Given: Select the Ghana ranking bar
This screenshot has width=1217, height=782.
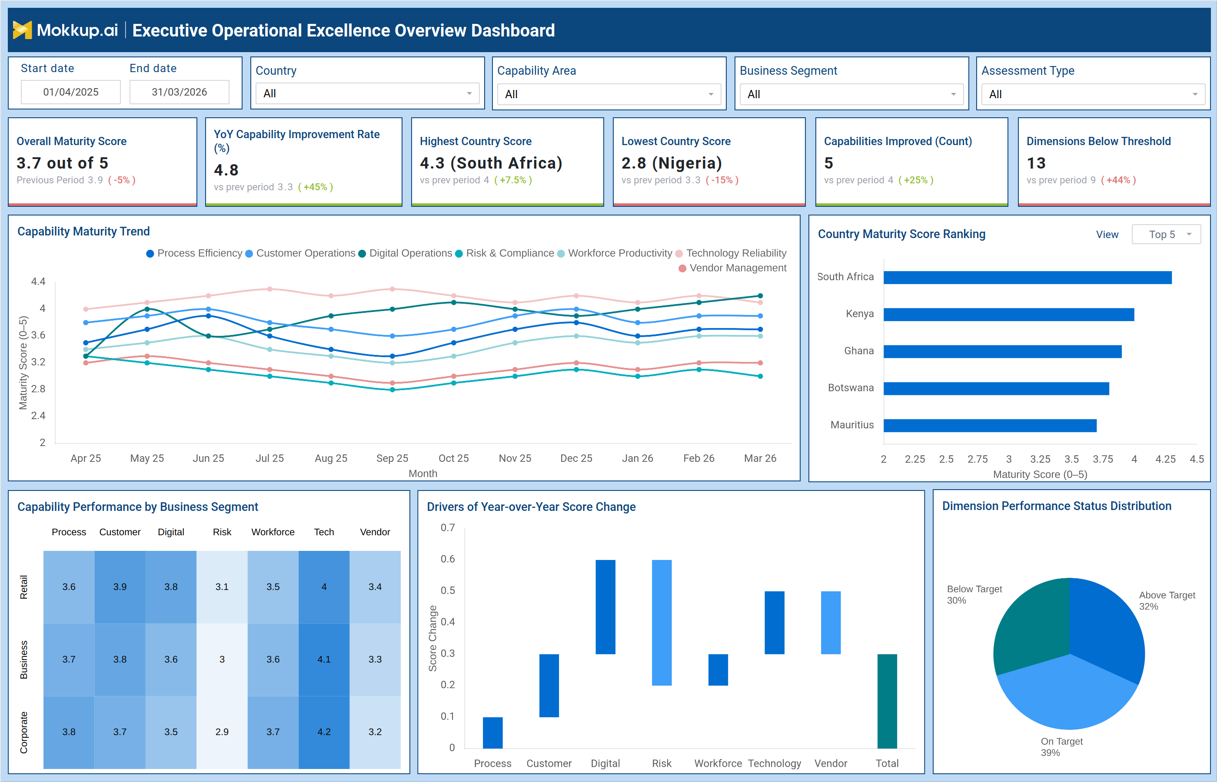Looking at the screenshot, I should (x=1002, y=351).
